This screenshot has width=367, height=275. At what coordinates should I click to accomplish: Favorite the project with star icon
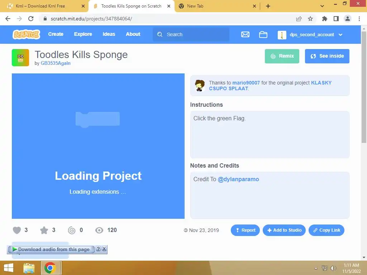click(44, 230)
